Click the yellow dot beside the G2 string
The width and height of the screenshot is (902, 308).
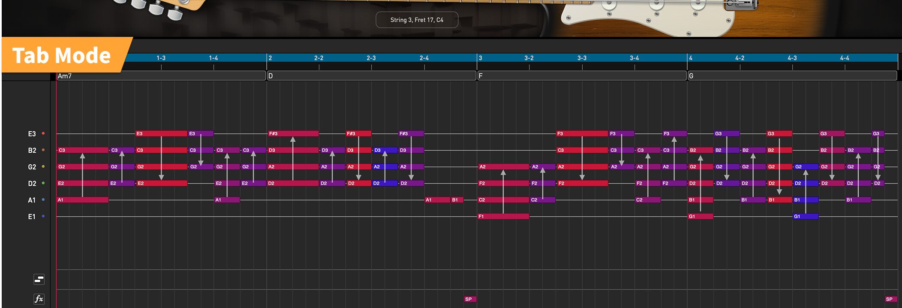click(x=43, y=166)
